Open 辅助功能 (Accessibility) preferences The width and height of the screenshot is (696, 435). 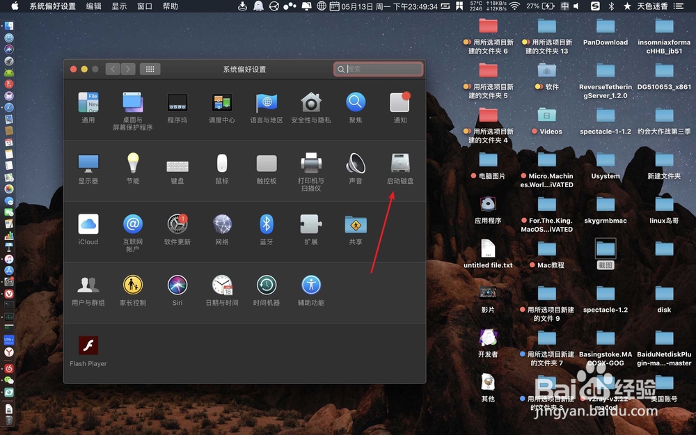pos(310,285)
